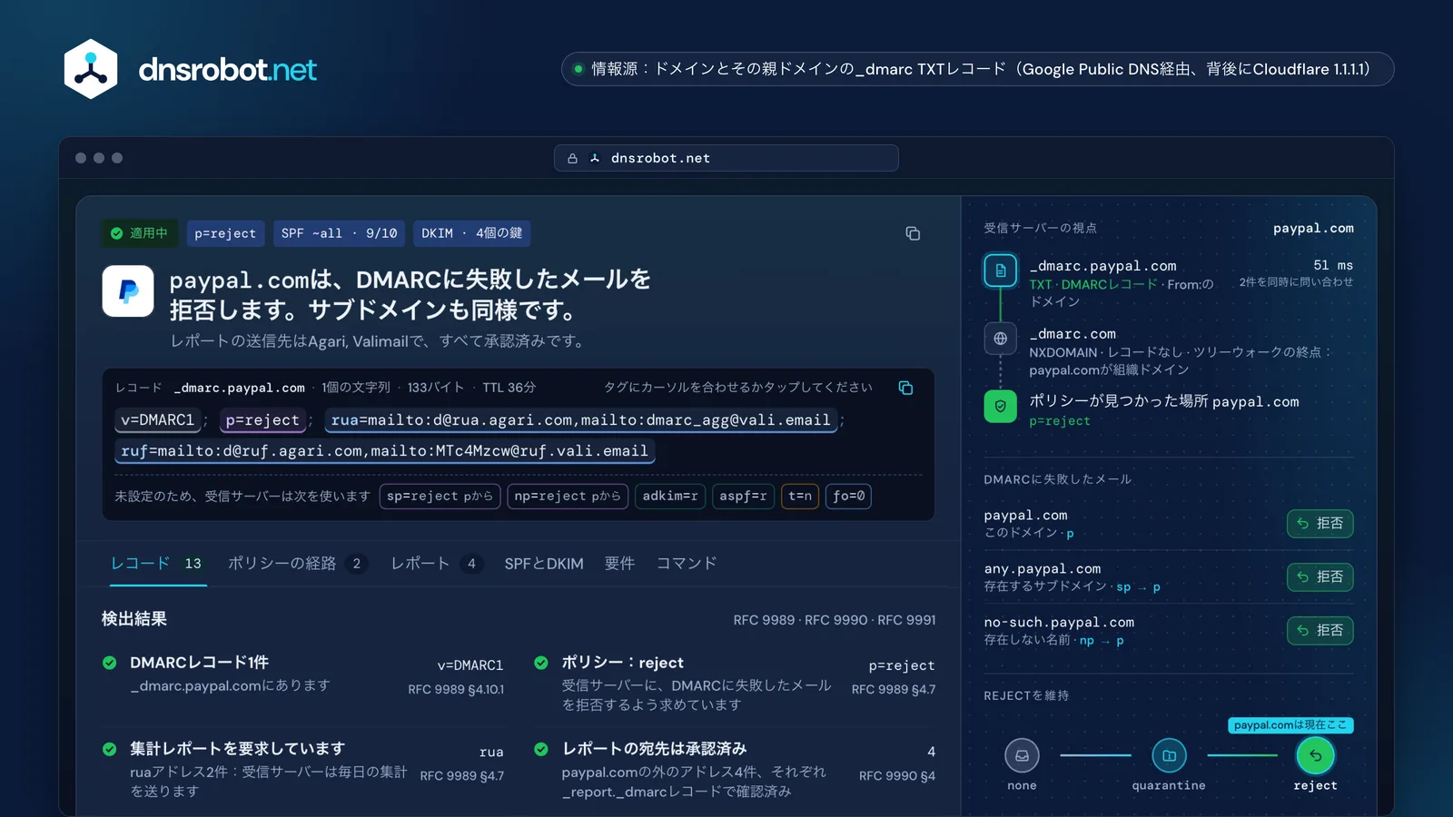Image resolution: width=1453 pixels, height=817 pixels.
Task: Click the t=n default tag
Action: pos(800,496)
